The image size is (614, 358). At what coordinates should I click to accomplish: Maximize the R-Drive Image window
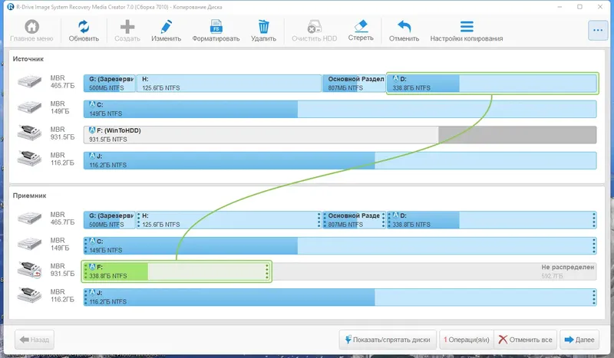coord(580,7)
